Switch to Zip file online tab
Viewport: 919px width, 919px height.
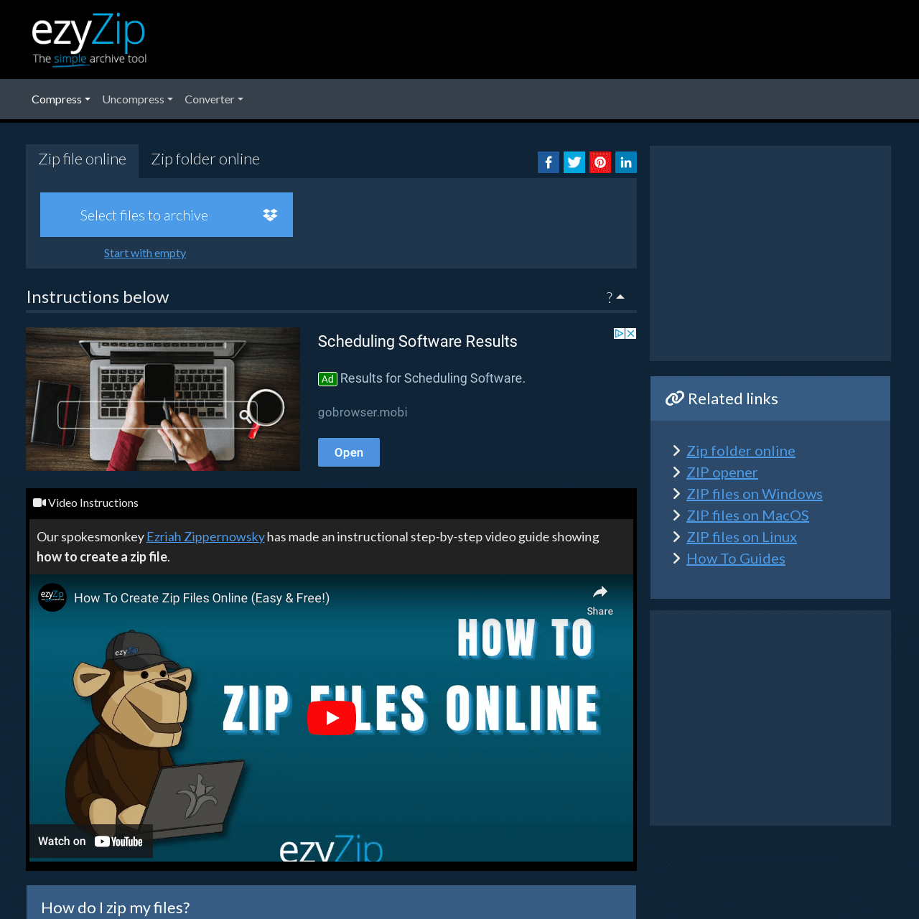pos(83,159)
